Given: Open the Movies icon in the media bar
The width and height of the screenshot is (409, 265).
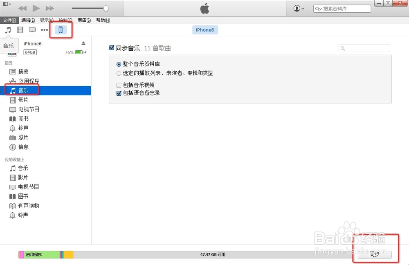Looking at the screenshot, I should tap(20, 29).
